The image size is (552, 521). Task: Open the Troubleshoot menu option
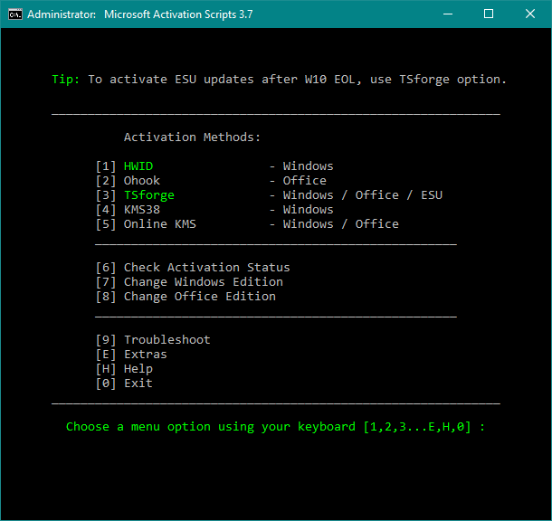(167, 340)
